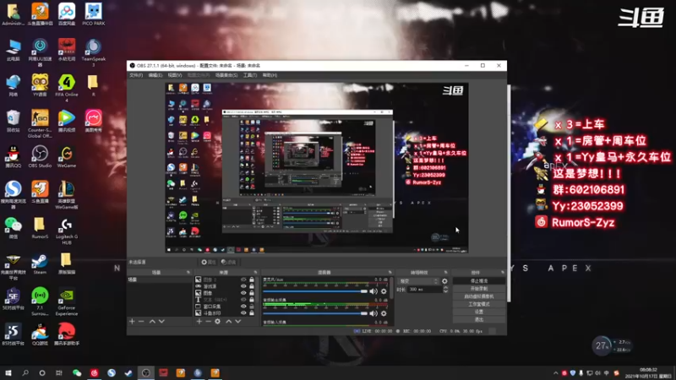Open the 帮助(H) menu in OBS
Screen dimensions: 676x380
270,75
